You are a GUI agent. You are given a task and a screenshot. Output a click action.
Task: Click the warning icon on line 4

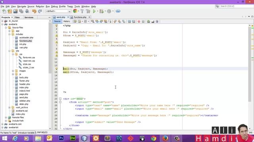tap(56, 35)
